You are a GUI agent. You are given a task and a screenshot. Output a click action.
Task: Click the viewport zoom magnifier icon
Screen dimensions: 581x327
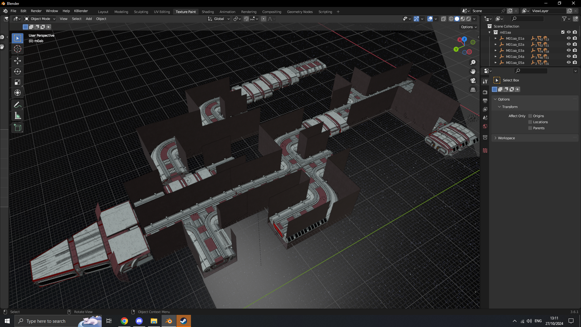coord(473,62)
